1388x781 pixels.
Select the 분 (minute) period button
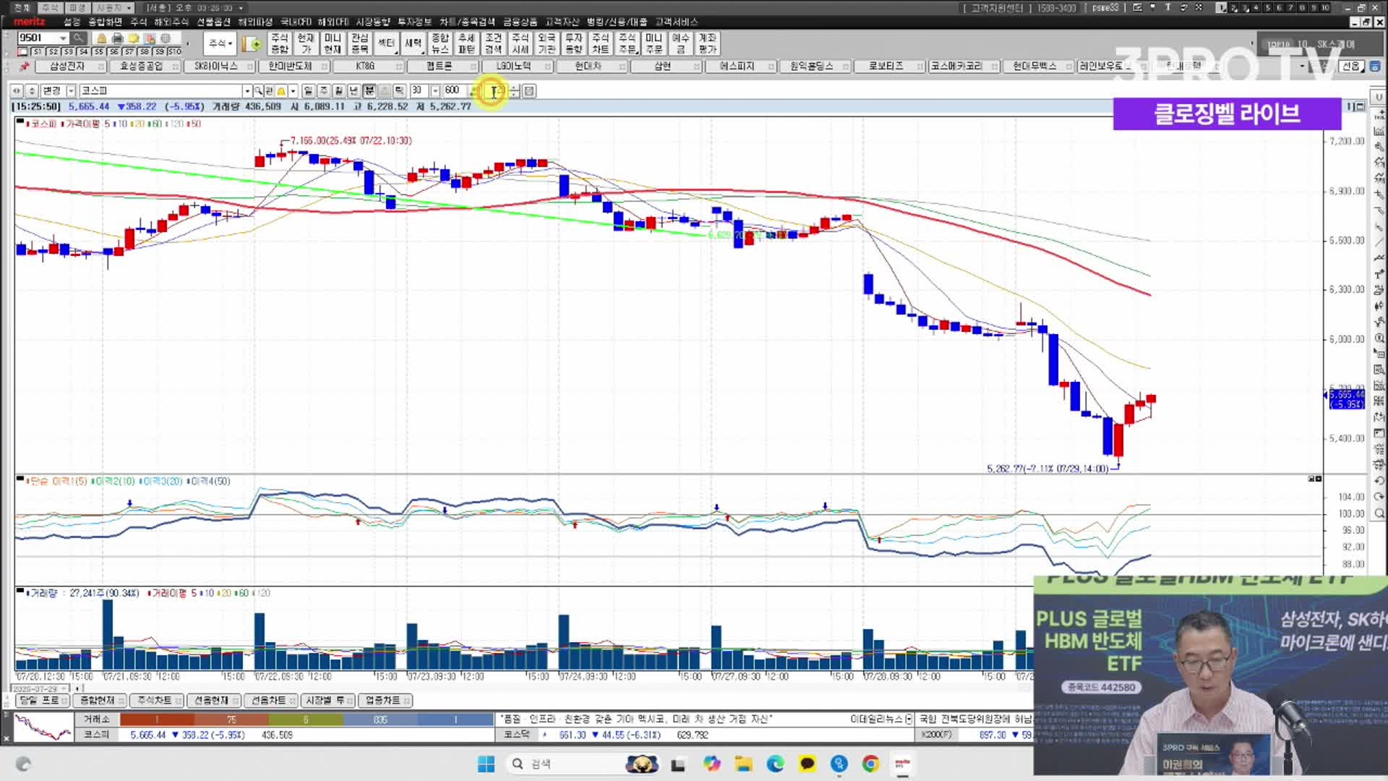(369, 91)
